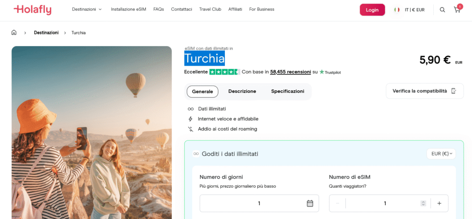Go to the FAQs page
Image resolution: width=472 pixels, height=219 pixels.
pyautogui.click(x=159, y=9)
